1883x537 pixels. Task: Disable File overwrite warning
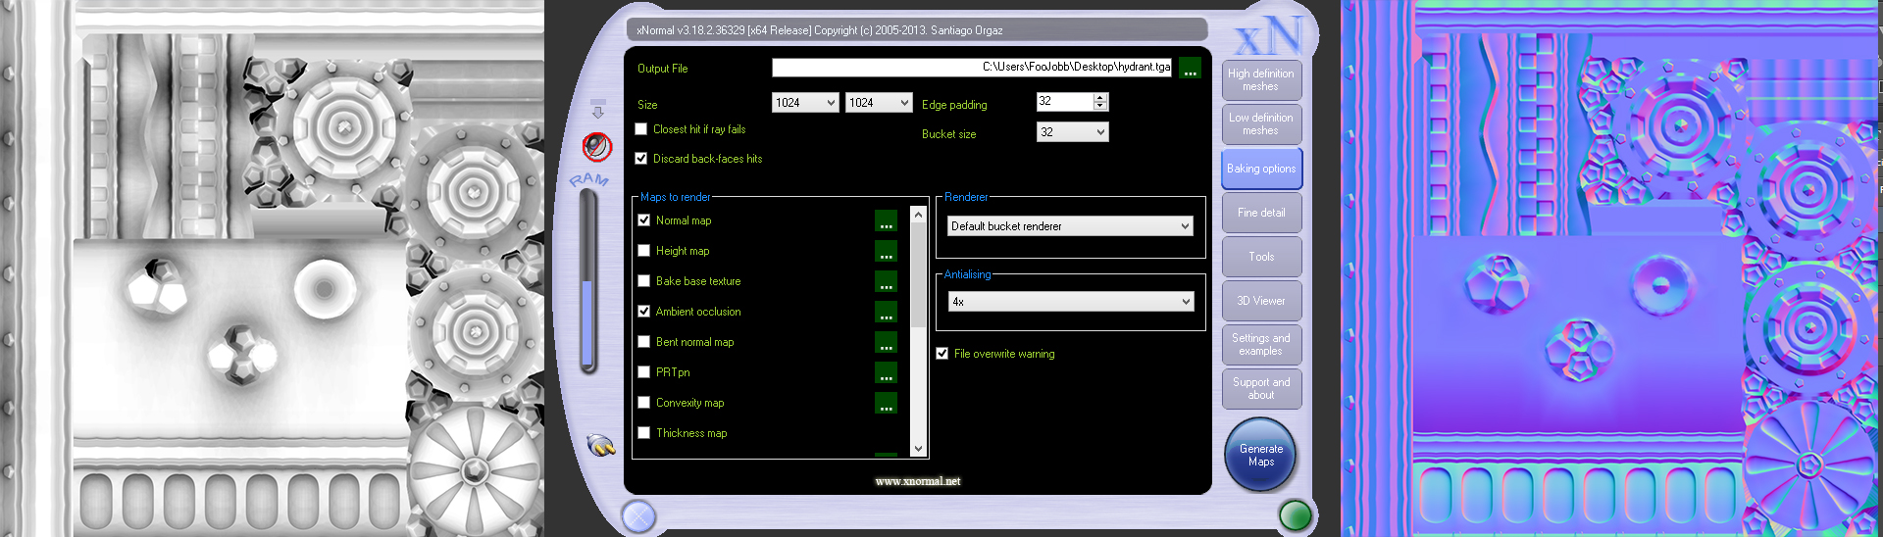942,354
